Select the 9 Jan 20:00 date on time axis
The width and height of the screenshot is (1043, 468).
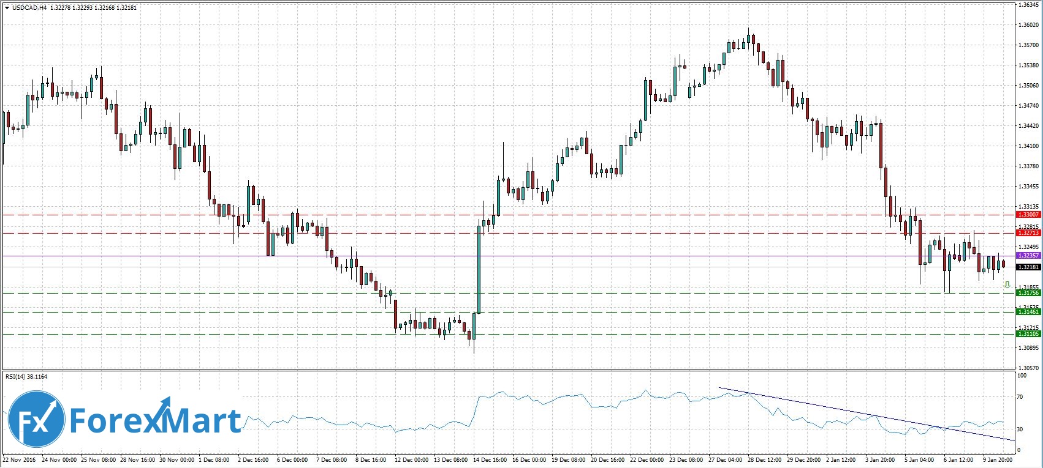pos(998,459)
